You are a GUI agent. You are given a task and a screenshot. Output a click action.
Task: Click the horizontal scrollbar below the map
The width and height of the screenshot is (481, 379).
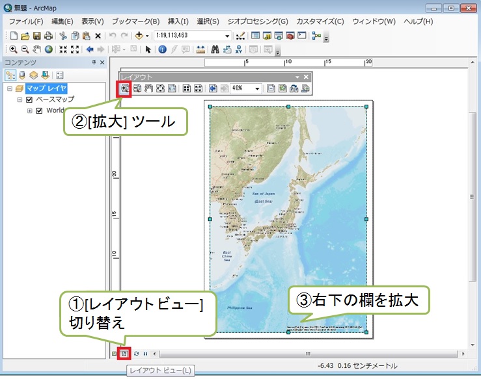(307, 354)
